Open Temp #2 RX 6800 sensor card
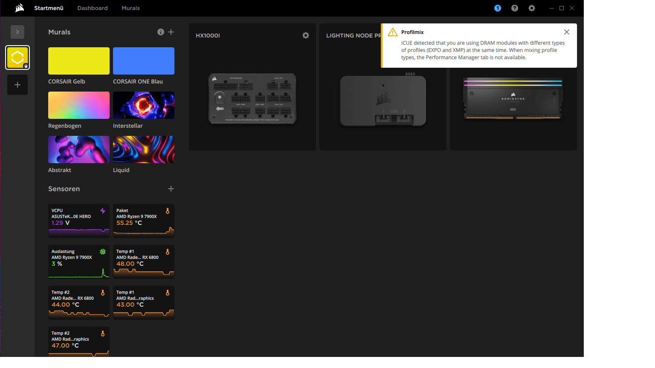The image size is (655, 368). (x=79, y=303)
